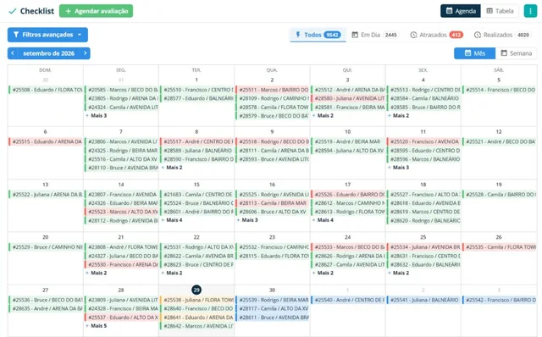This screenshot has width=542, height=337.
Task: Open overdue event #25535 - Camila
Action: (499, 247)
